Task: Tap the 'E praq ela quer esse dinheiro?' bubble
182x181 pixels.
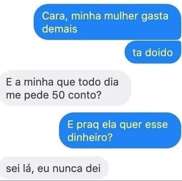Action: 120,130
